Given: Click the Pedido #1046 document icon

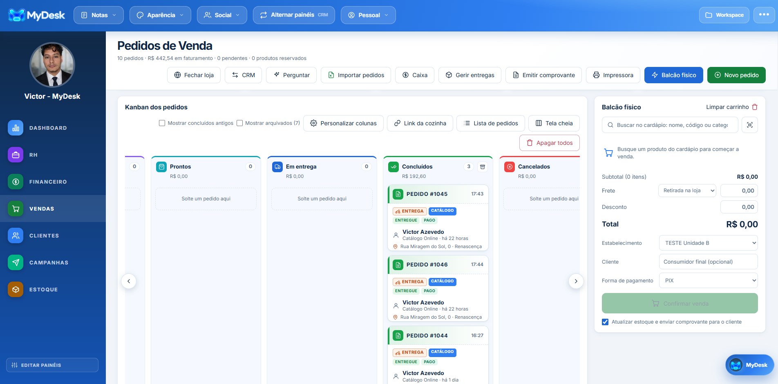Looking at the screenshot, I should pyautogui.click(x=398, y=264).
